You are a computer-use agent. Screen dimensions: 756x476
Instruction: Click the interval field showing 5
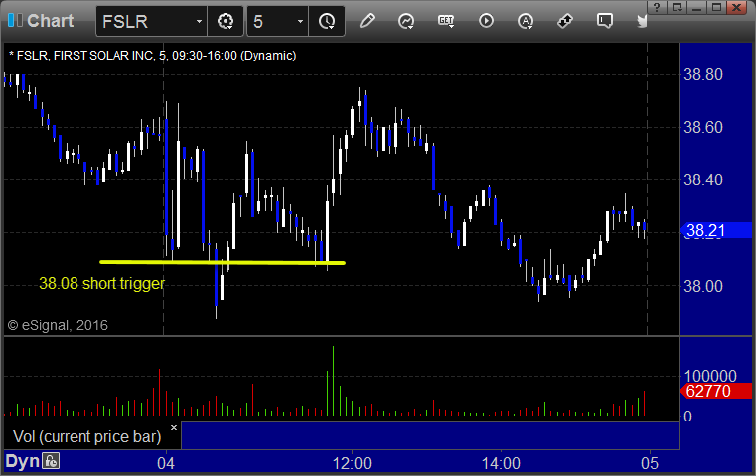pos(278,21)
